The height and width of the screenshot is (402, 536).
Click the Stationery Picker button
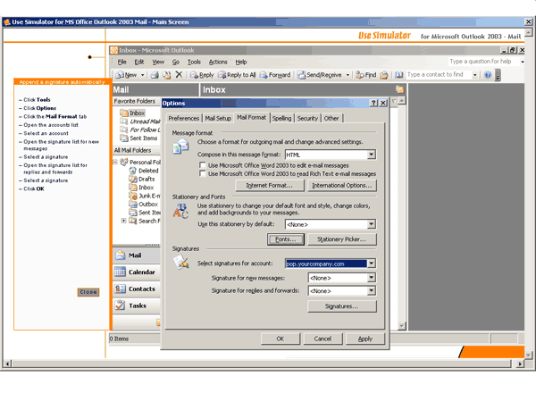click(342, 239)
